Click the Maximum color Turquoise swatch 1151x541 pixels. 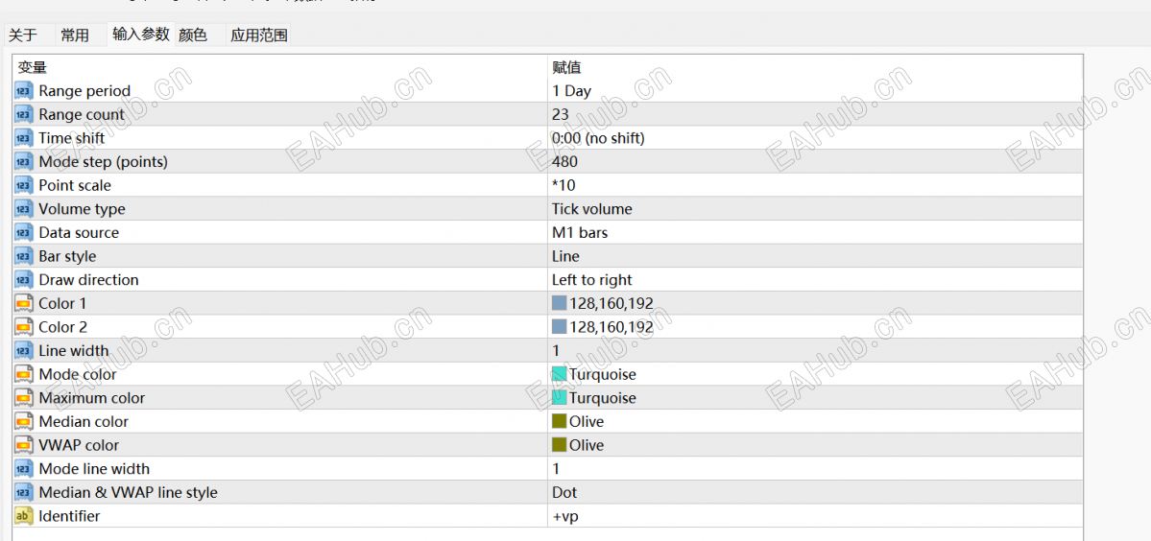point(560,397)
